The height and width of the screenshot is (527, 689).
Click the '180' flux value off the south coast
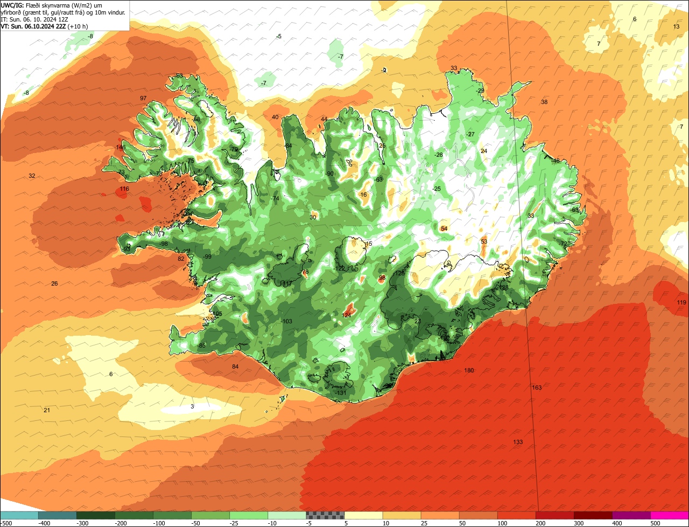pos(469,370)
